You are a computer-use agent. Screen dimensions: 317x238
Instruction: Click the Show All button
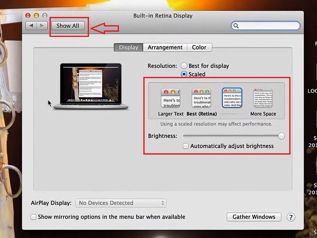click(68, 26)
